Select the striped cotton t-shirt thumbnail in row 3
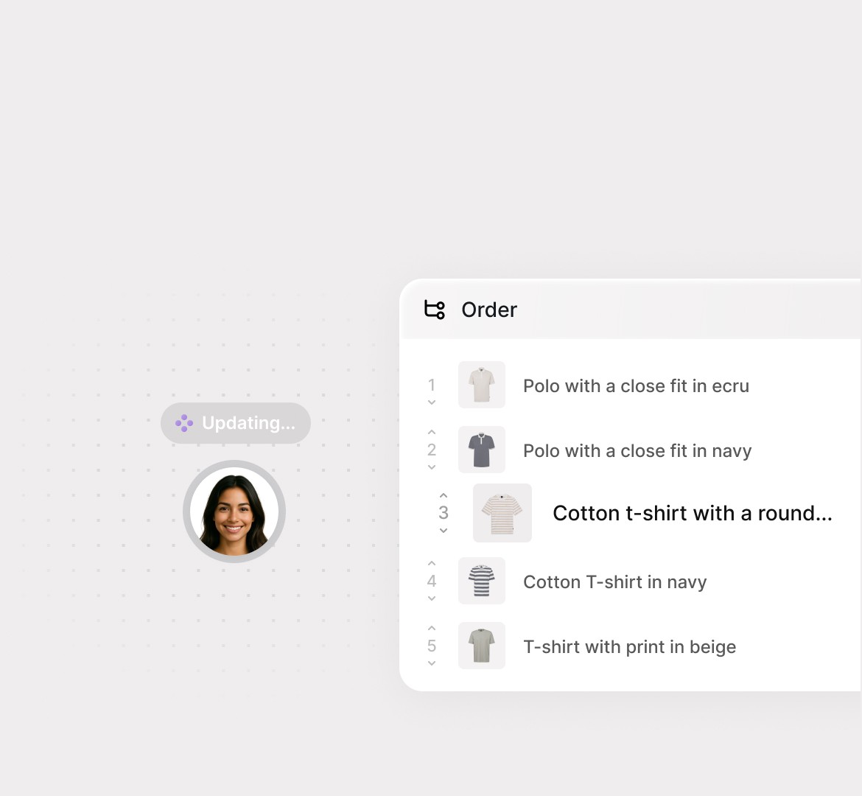This screenshot has width=862, height=796. tap(502, 513)
